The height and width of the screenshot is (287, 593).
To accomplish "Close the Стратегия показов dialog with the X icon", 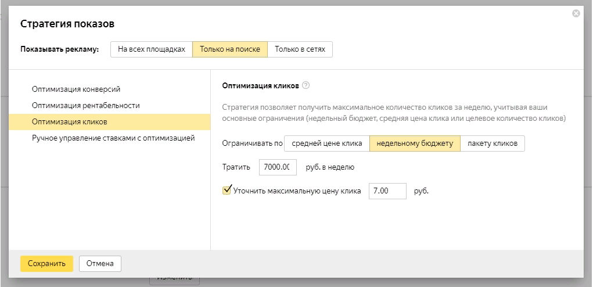I will tap(576, 13).
